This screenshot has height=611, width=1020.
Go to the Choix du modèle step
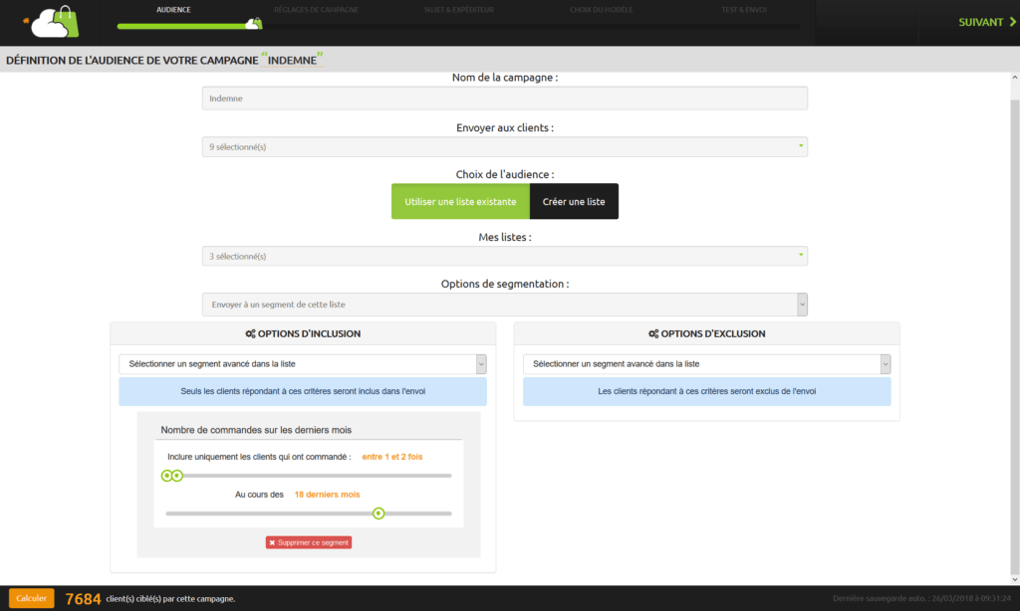[x=601, y=10]
